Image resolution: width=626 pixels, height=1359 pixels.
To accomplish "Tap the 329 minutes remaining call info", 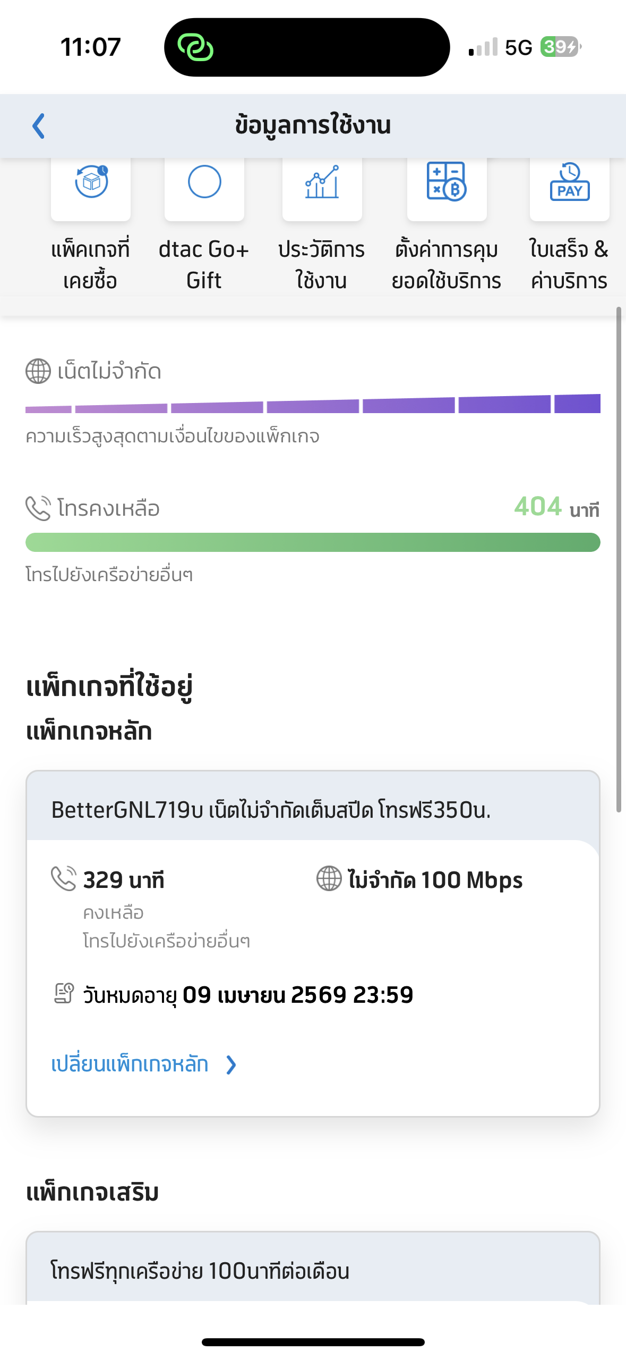I will tap(124, 880).
